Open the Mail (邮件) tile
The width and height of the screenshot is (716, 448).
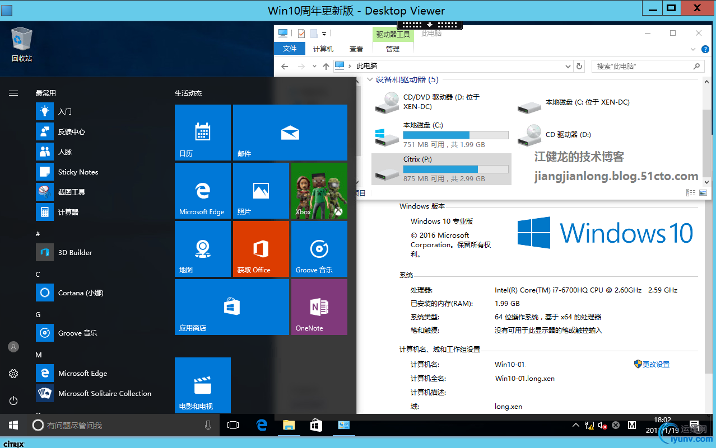click(290, 133)
